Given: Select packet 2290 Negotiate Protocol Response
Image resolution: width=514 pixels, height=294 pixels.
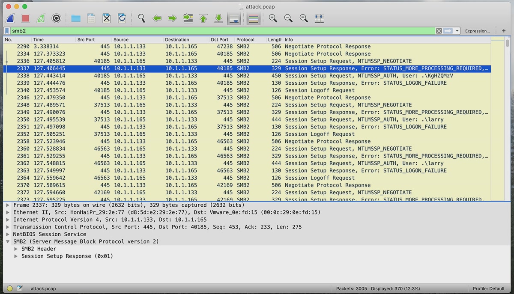Looking at the screenshot, I should click(247, 47).
